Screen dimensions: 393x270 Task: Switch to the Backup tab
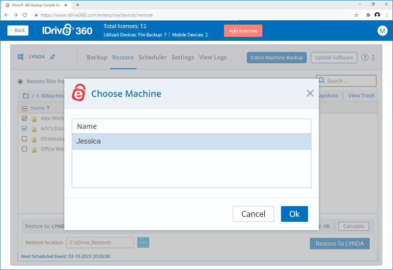97,58
